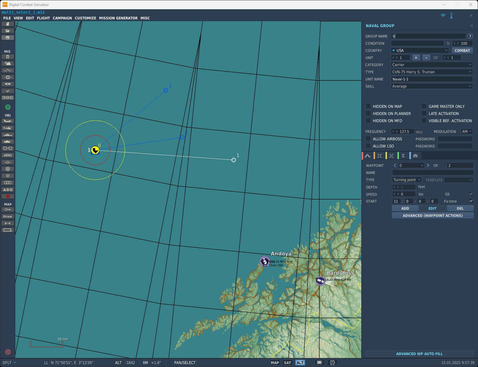Screen dimensions: 478x367
Task: Uncheck the Fix time checkbox
Action: coord(471,201)
